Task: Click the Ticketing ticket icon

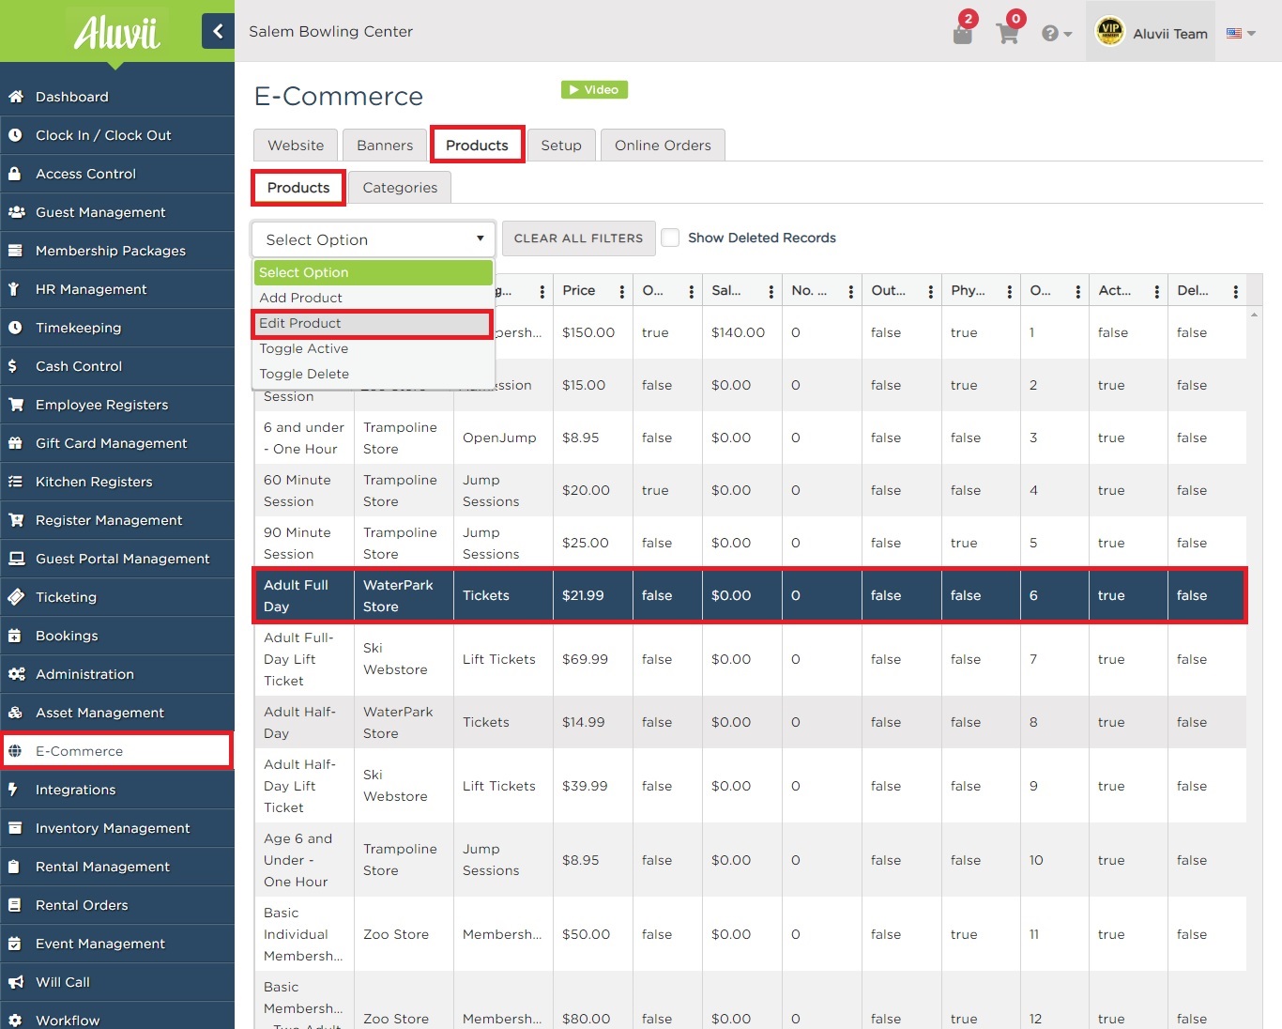Action: click(x=15, y=597)
